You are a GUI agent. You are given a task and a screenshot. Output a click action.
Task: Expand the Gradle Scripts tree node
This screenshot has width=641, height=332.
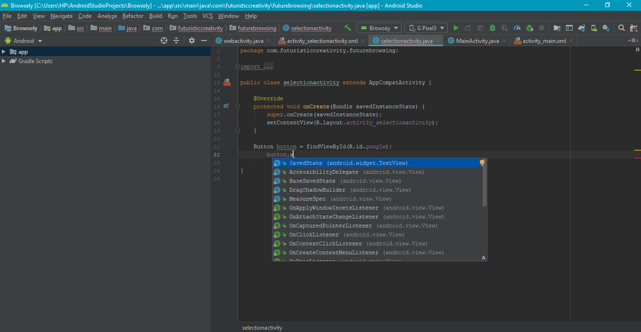click(x=4, y=61)
